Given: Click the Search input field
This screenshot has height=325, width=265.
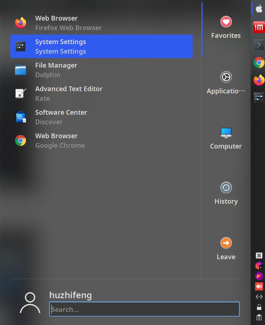Looking at the screenshot, I should coord(144,309).
